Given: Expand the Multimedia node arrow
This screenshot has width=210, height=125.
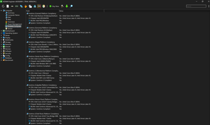Looking at the screenshot, I should [1, 40].
